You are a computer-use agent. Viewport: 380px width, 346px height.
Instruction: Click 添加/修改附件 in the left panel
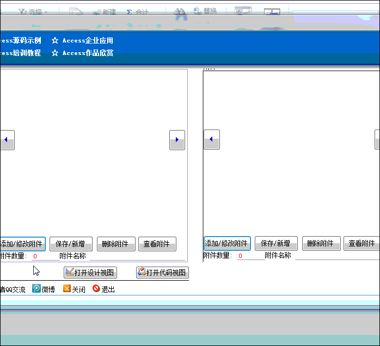pos(22,244)
